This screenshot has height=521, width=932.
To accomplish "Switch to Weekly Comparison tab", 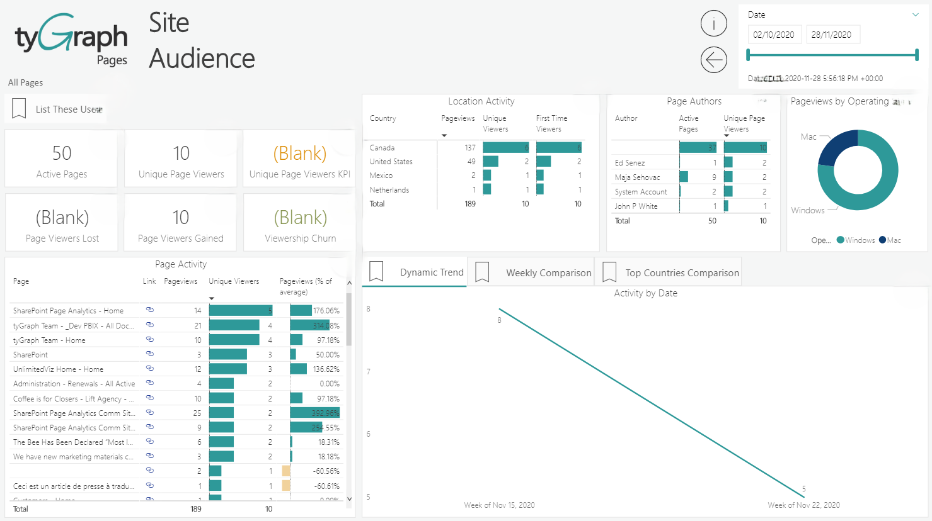I will tap(548, 273).
